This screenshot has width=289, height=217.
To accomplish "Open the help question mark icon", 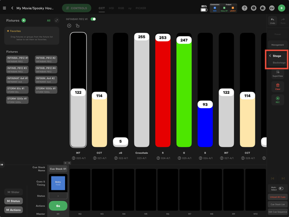I will tap(245, 8).
